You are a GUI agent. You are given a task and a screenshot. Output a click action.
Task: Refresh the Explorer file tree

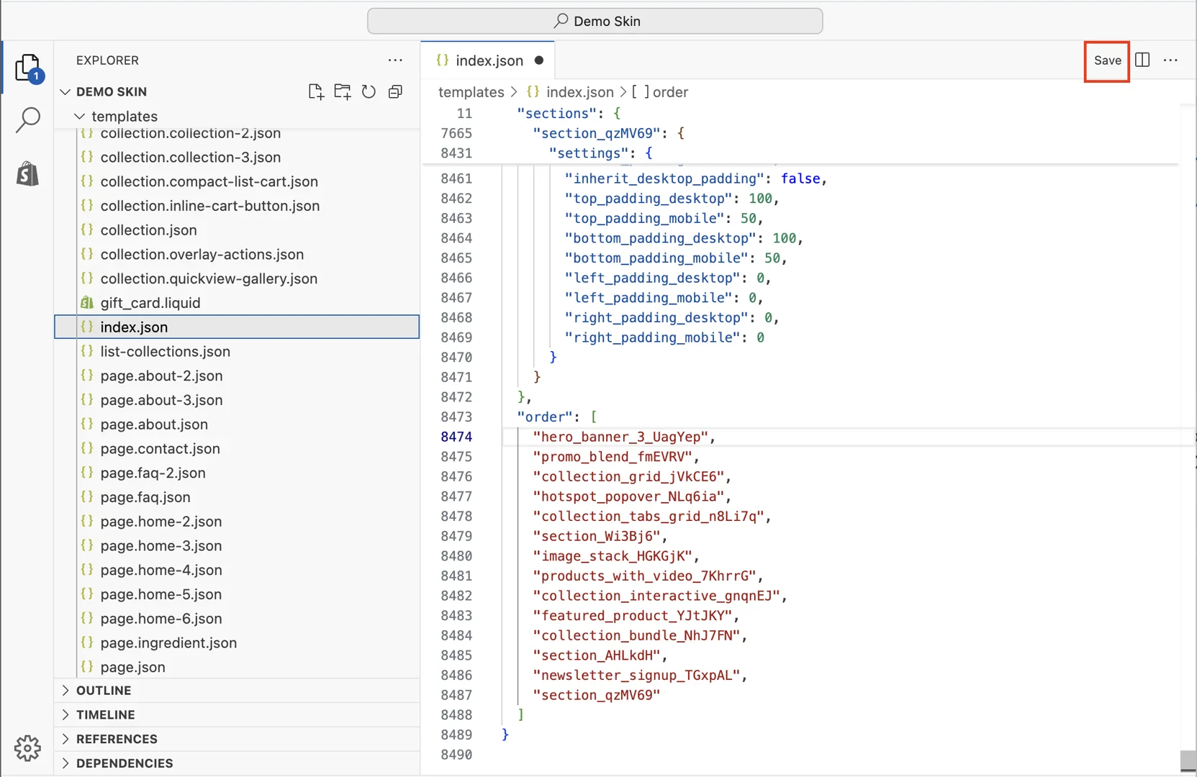(x=369, y=91)
